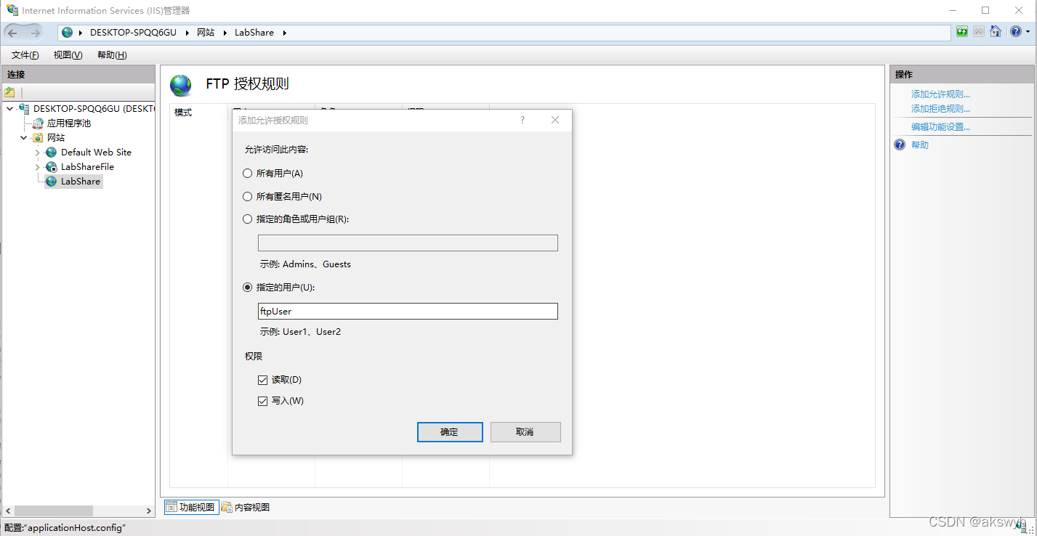
Task: Open breadcrumb arrow after LabShare in address bar
Action: tap(285, 33)
